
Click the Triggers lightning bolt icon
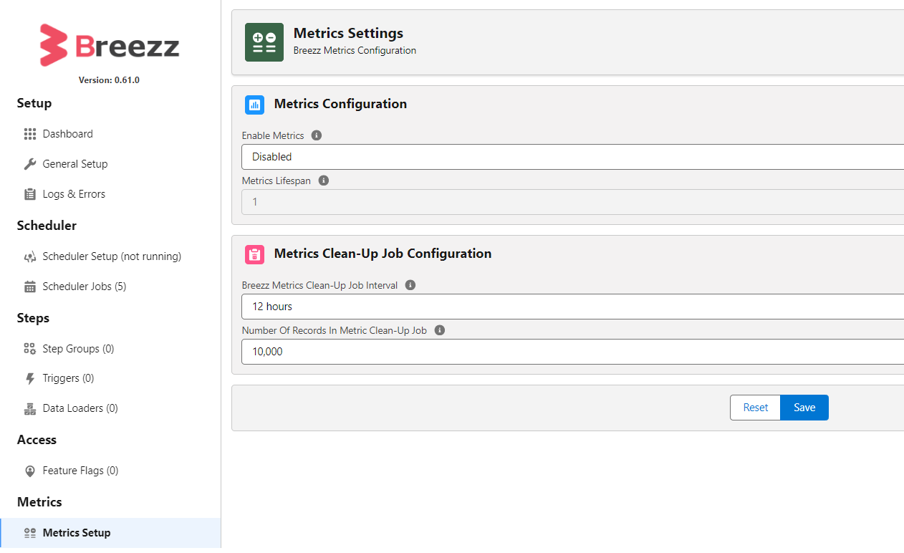(29, 378)
